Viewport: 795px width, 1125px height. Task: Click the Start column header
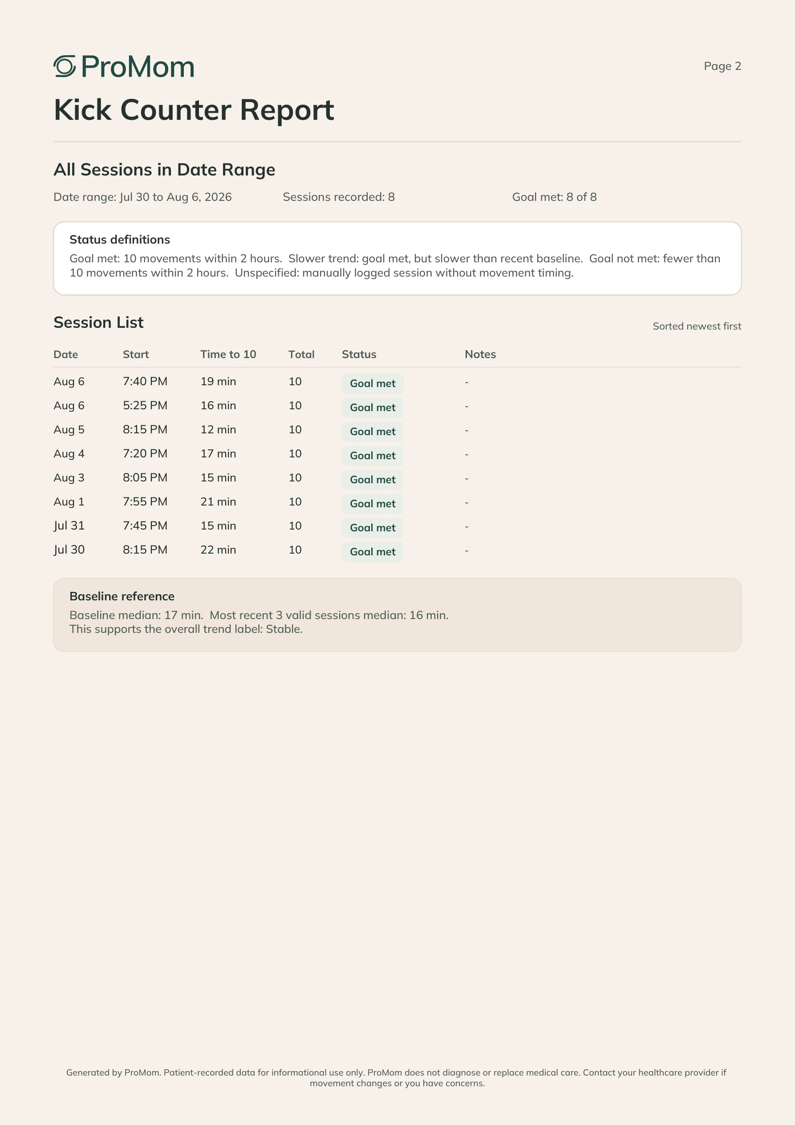(136, 354)
